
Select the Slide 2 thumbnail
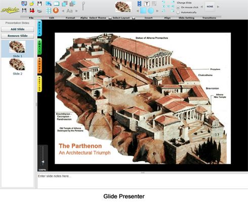tap(17, 66)
